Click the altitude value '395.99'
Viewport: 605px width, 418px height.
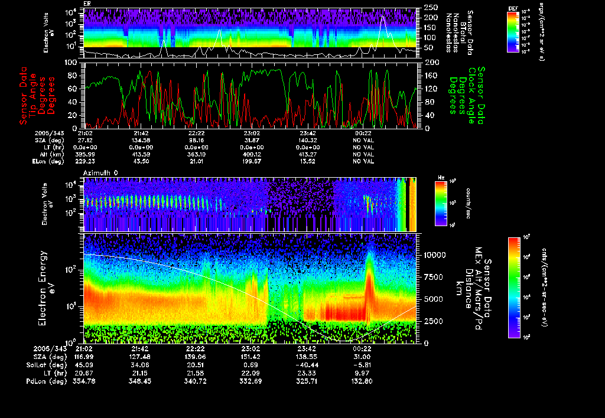coord(86,154)
